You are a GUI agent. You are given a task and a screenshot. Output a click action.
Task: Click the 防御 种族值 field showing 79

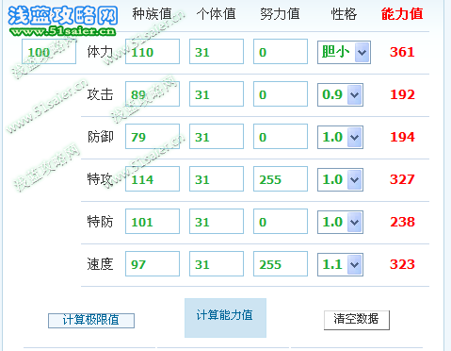click(153, 137)
